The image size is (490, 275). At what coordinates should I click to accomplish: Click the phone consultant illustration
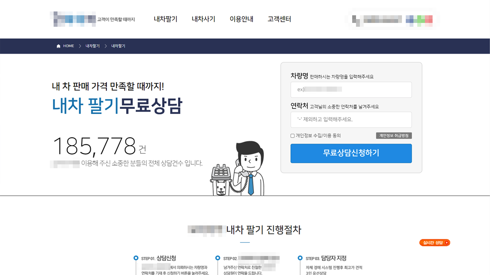237,169
